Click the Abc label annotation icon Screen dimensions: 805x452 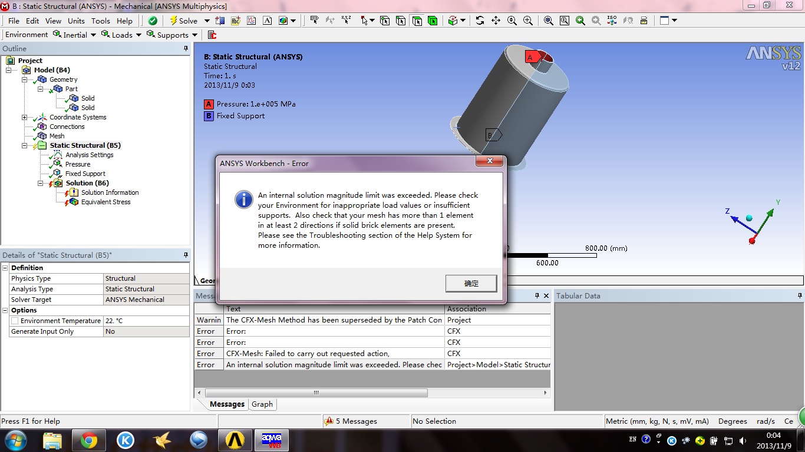(236, 21)
